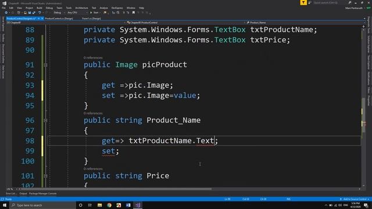The width and height of the screenshot is (372, 209).
Task: Click Add to Source Control in status bar
Action: click(x=355, y=199)
